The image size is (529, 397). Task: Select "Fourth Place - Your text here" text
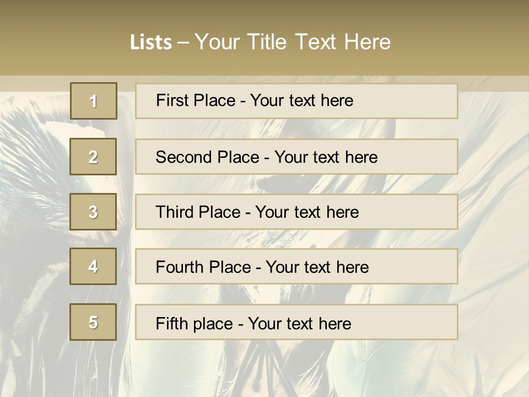(x=262, y=267)
